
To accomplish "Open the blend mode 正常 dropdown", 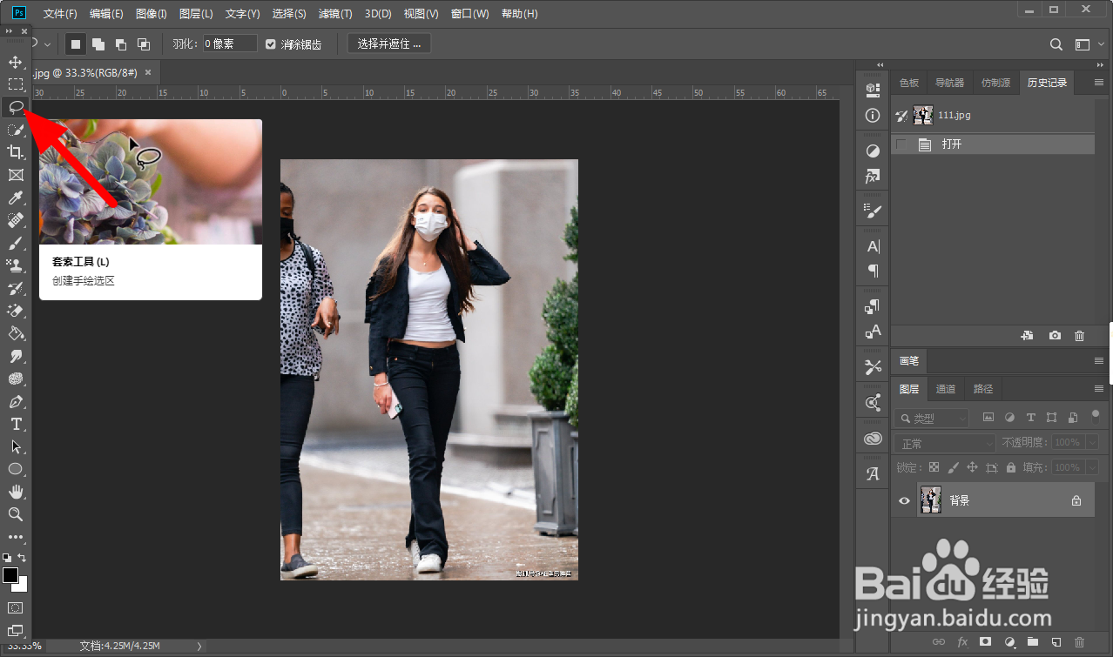I will point(945,444).
